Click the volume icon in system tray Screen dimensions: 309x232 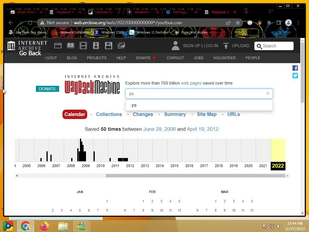click(x=279, y=226)
